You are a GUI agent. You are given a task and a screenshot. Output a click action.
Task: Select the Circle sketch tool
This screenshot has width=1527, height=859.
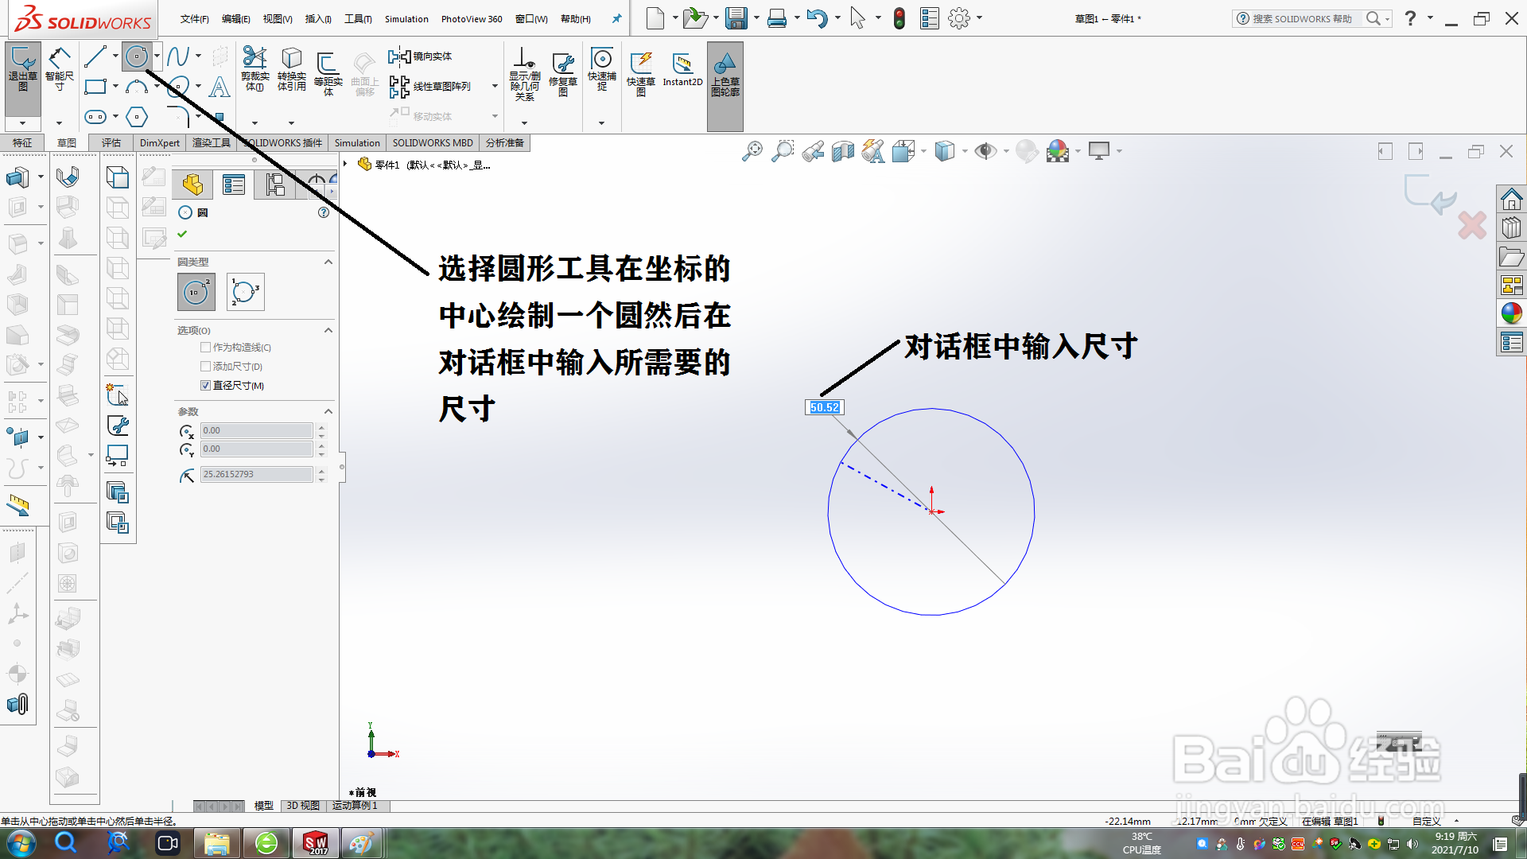(x=137, y=56)
